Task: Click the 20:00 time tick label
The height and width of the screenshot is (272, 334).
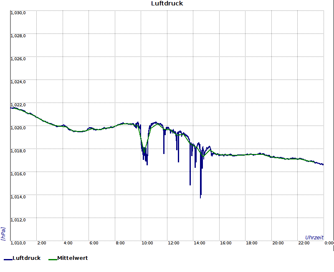Action: tap(278, 243)
